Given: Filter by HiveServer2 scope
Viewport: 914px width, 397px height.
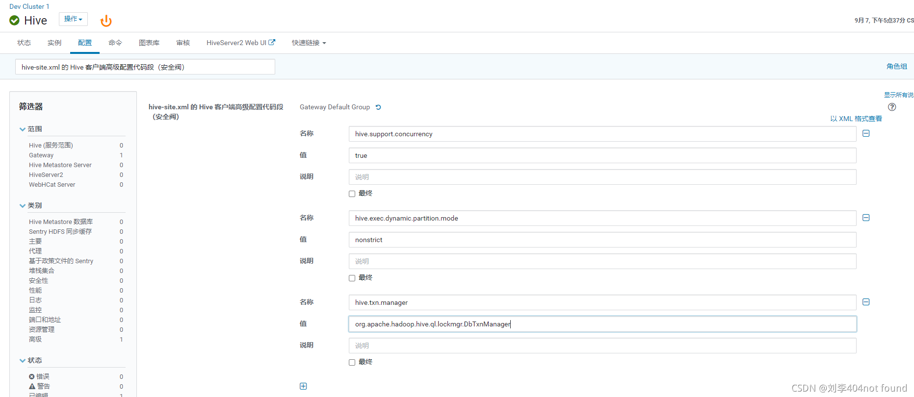Looking at the screenshot, I should click(46, 174).
